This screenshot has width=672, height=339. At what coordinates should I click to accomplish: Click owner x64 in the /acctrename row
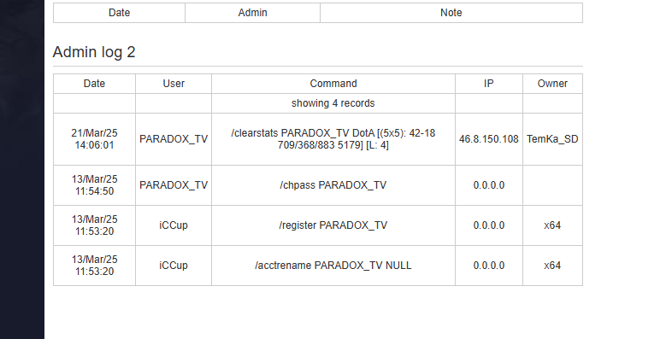pyautogui.click(x=552, y=266)
